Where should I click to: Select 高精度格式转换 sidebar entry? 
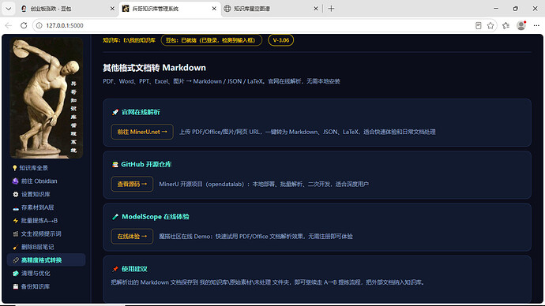47,260
